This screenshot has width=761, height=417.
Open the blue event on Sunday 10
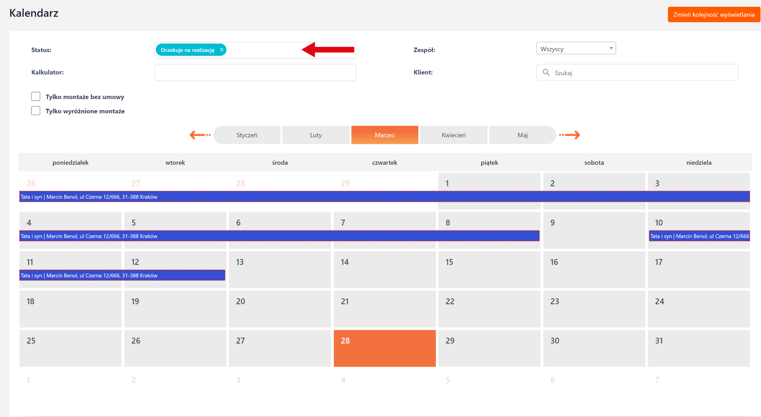(699, 236)
